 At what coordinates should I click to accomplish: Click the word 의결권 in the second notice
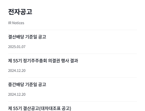(x=54, y=61)
